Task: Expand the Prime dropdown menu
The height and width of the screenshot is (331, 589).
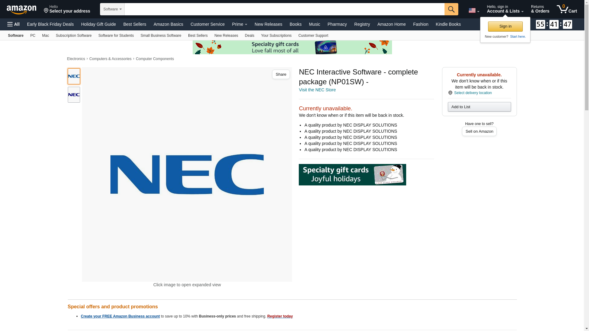Action: [x=239, y=24]
